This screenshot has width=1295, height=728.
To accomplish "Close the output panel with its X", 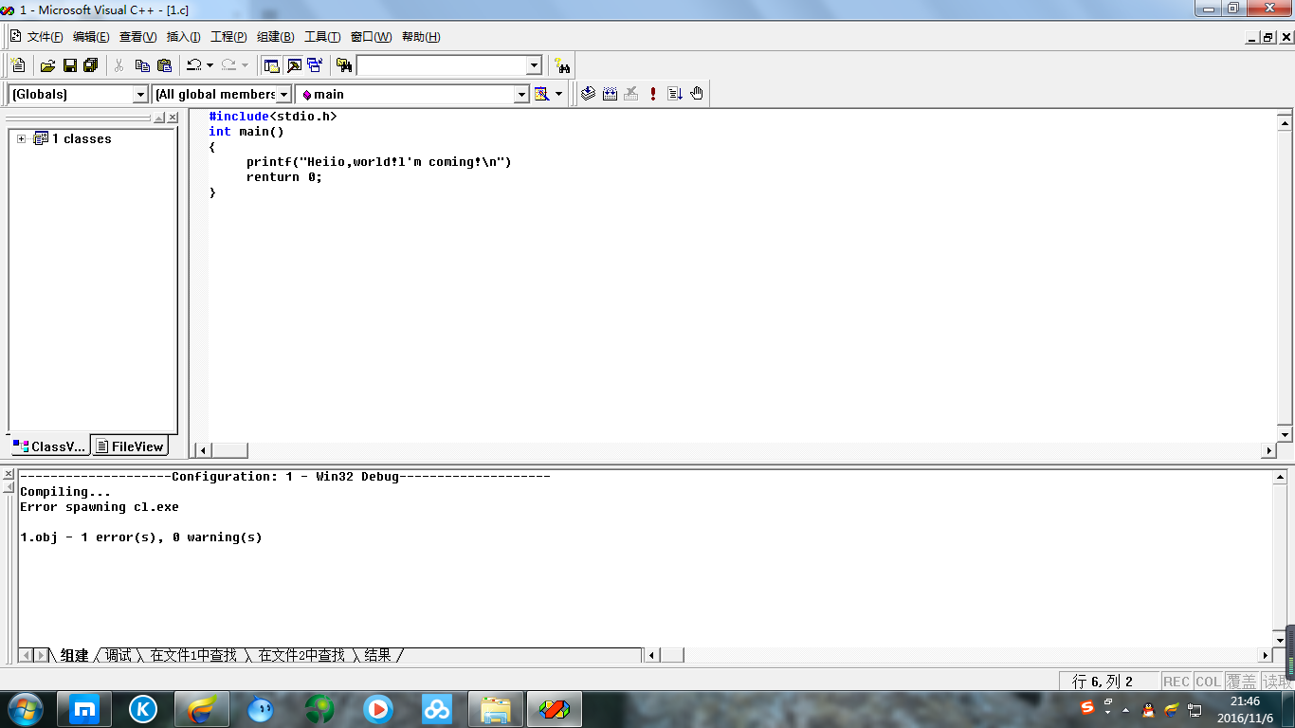I will pos(9,475).
